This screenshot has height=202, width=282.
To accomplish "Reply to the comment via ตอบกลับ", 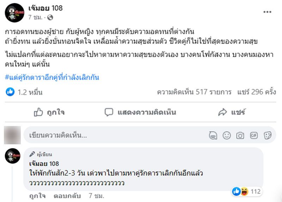I will click(67, 196).
